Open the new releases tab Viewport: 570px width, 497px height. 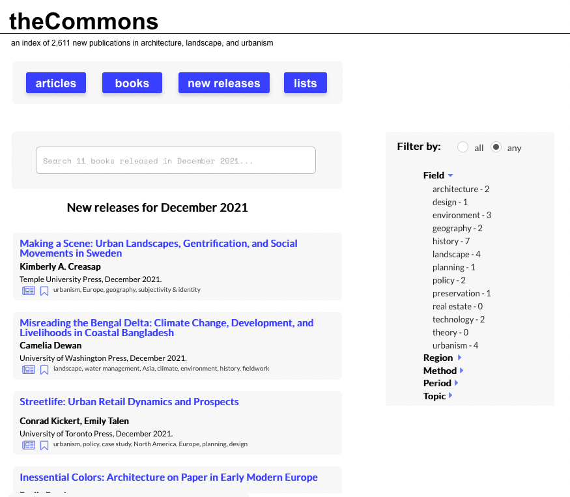(223, 83)
